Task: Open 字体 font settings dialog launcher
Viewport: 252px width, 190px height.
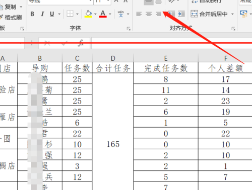Action: pyautogui.click(x=129, y=29)
